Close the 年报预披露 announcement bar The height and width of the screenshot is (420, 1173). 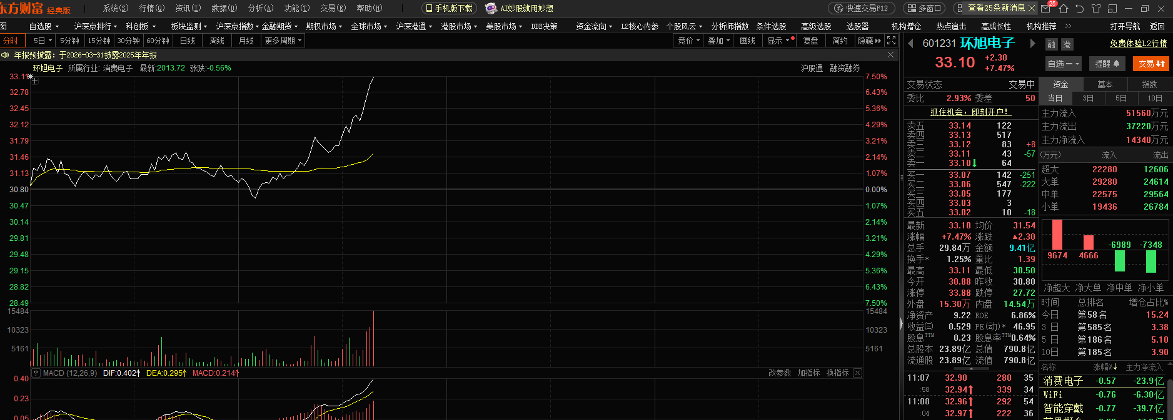click(891, 55)
